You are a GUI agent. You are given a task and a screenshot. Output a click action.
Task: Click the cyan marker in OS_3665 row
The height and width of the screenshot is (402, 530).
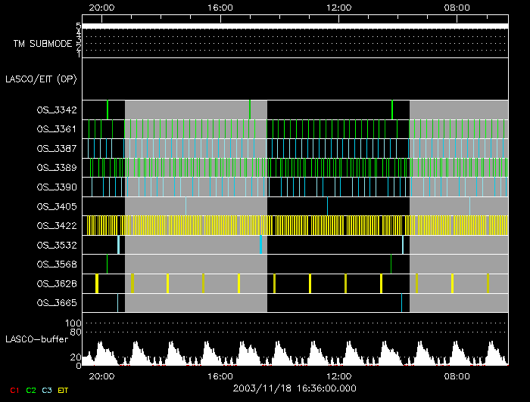[401, 302]
